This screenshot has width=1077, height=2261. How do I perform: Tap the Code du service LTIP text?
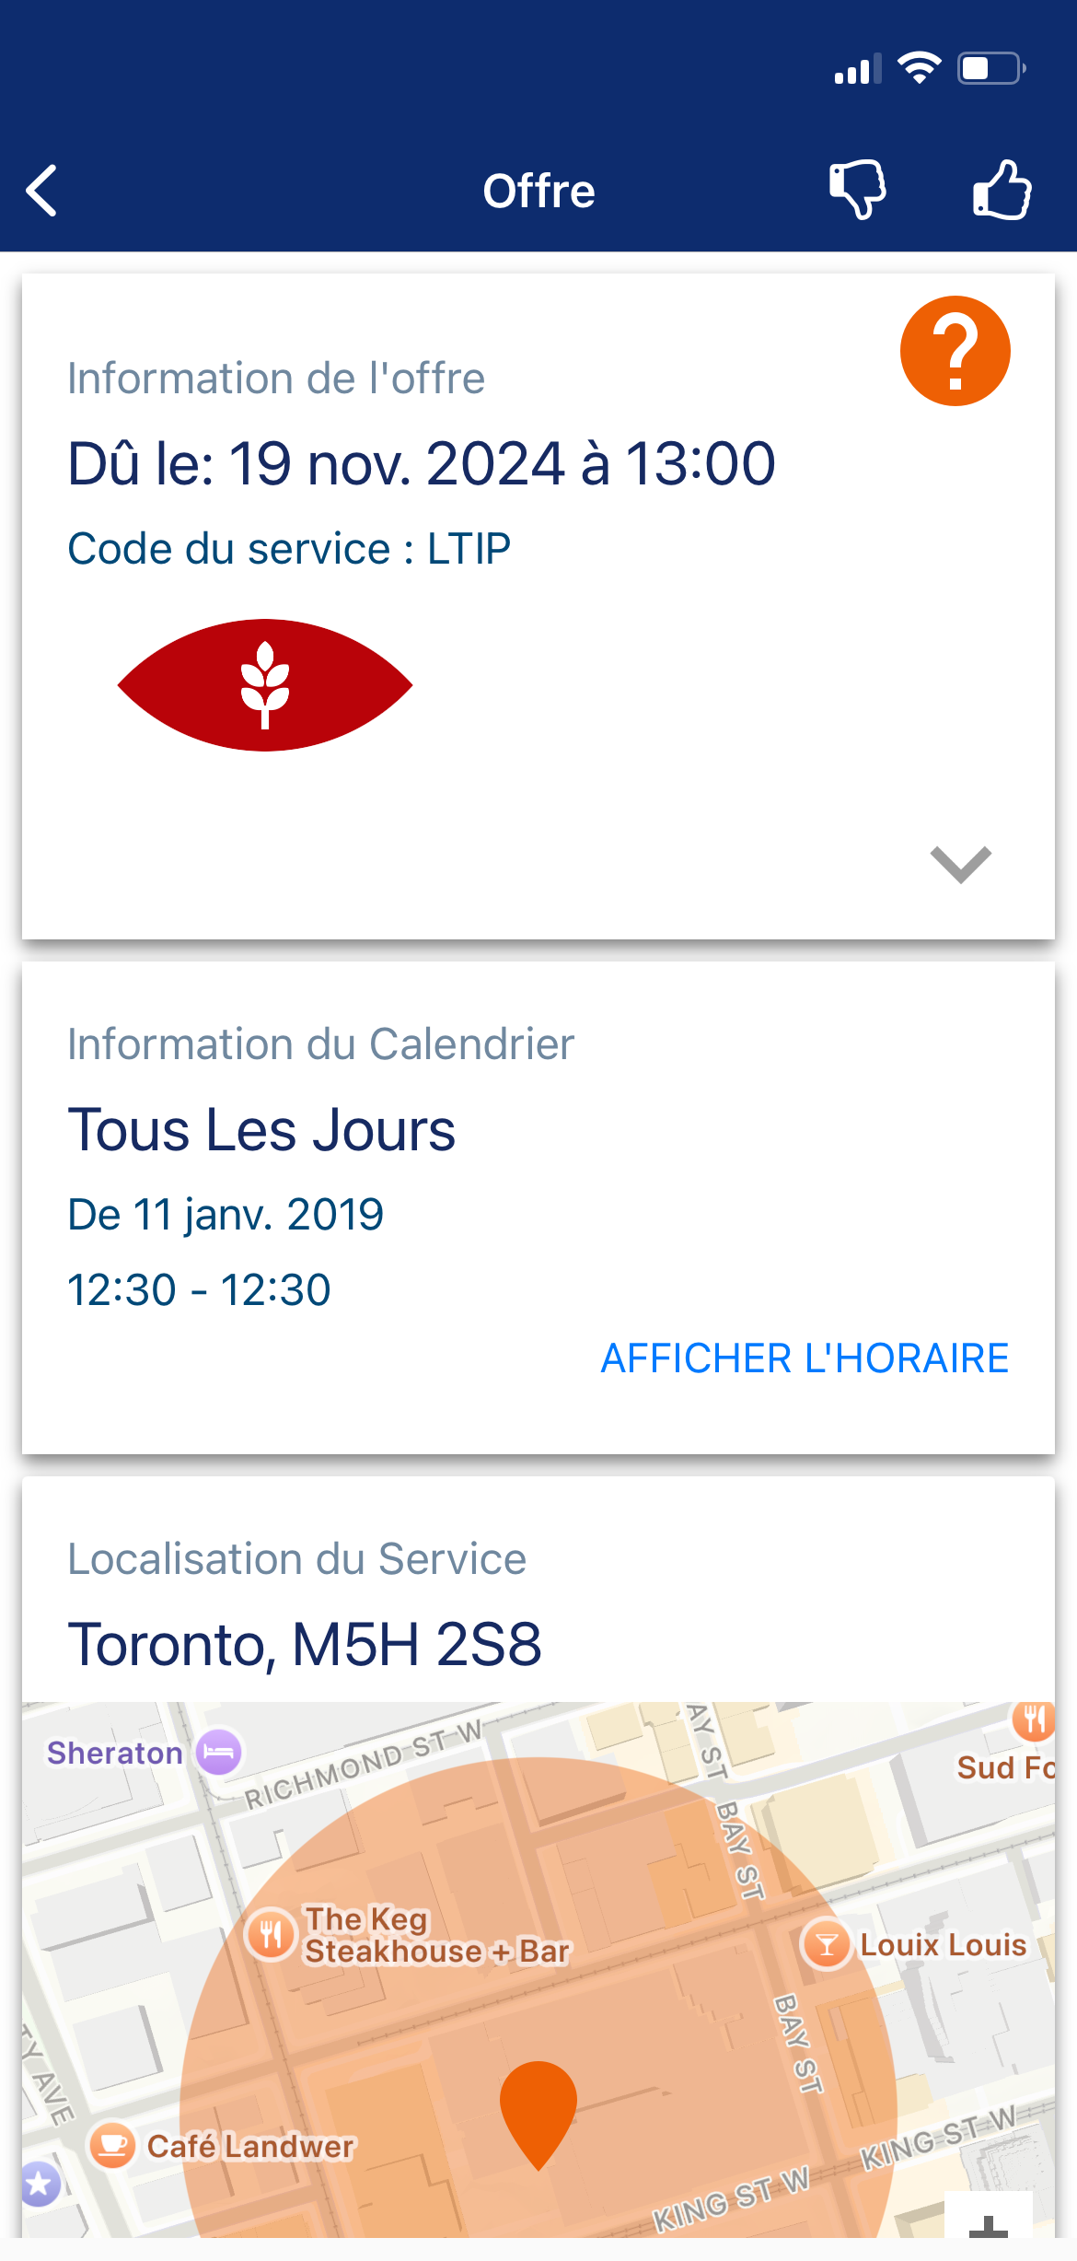pyautogui.click(x=289, y=549)
